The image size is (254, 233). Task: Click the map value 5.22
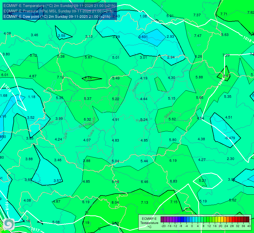pyautogui.click(x=116, y=99)
